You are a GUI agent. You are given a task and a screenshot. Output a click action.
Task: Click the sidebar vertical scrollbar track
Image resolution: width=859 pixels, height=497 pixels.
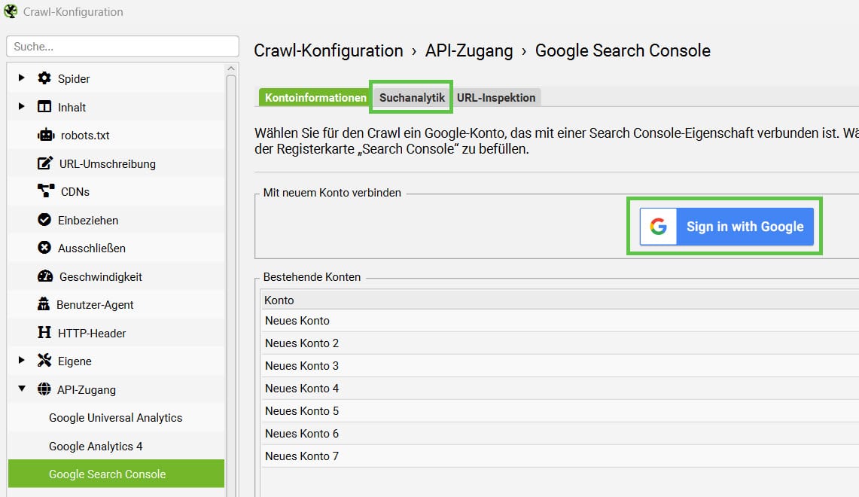pyautogui.click(x=231, y=285)
